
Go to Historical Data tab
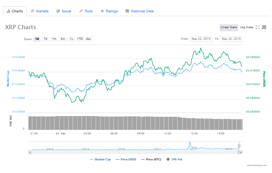coord(140,11)
